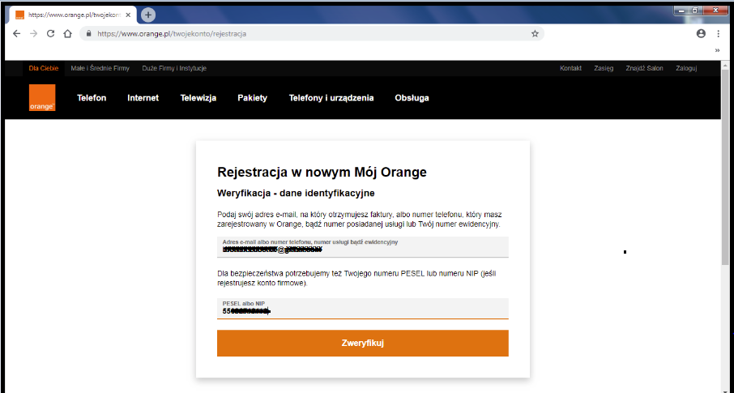Viewport: 734px width, 393px height.
Task: Click the e-mail or phone number input field
Action: [363, 247]
